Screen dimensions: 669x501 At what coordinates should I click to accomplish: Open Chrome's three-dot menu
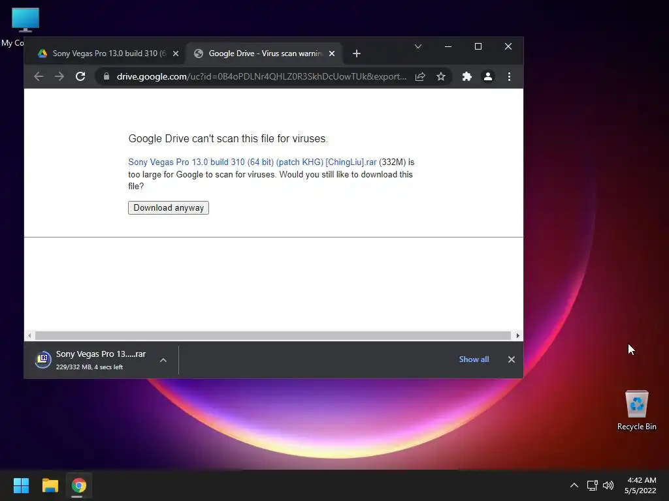click(x=509, y=77)
